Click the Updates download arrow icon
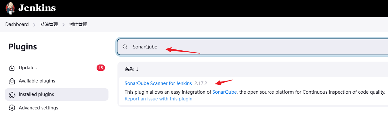The height and width of the screenshot is (120, 388). click(x=12, y=68)
